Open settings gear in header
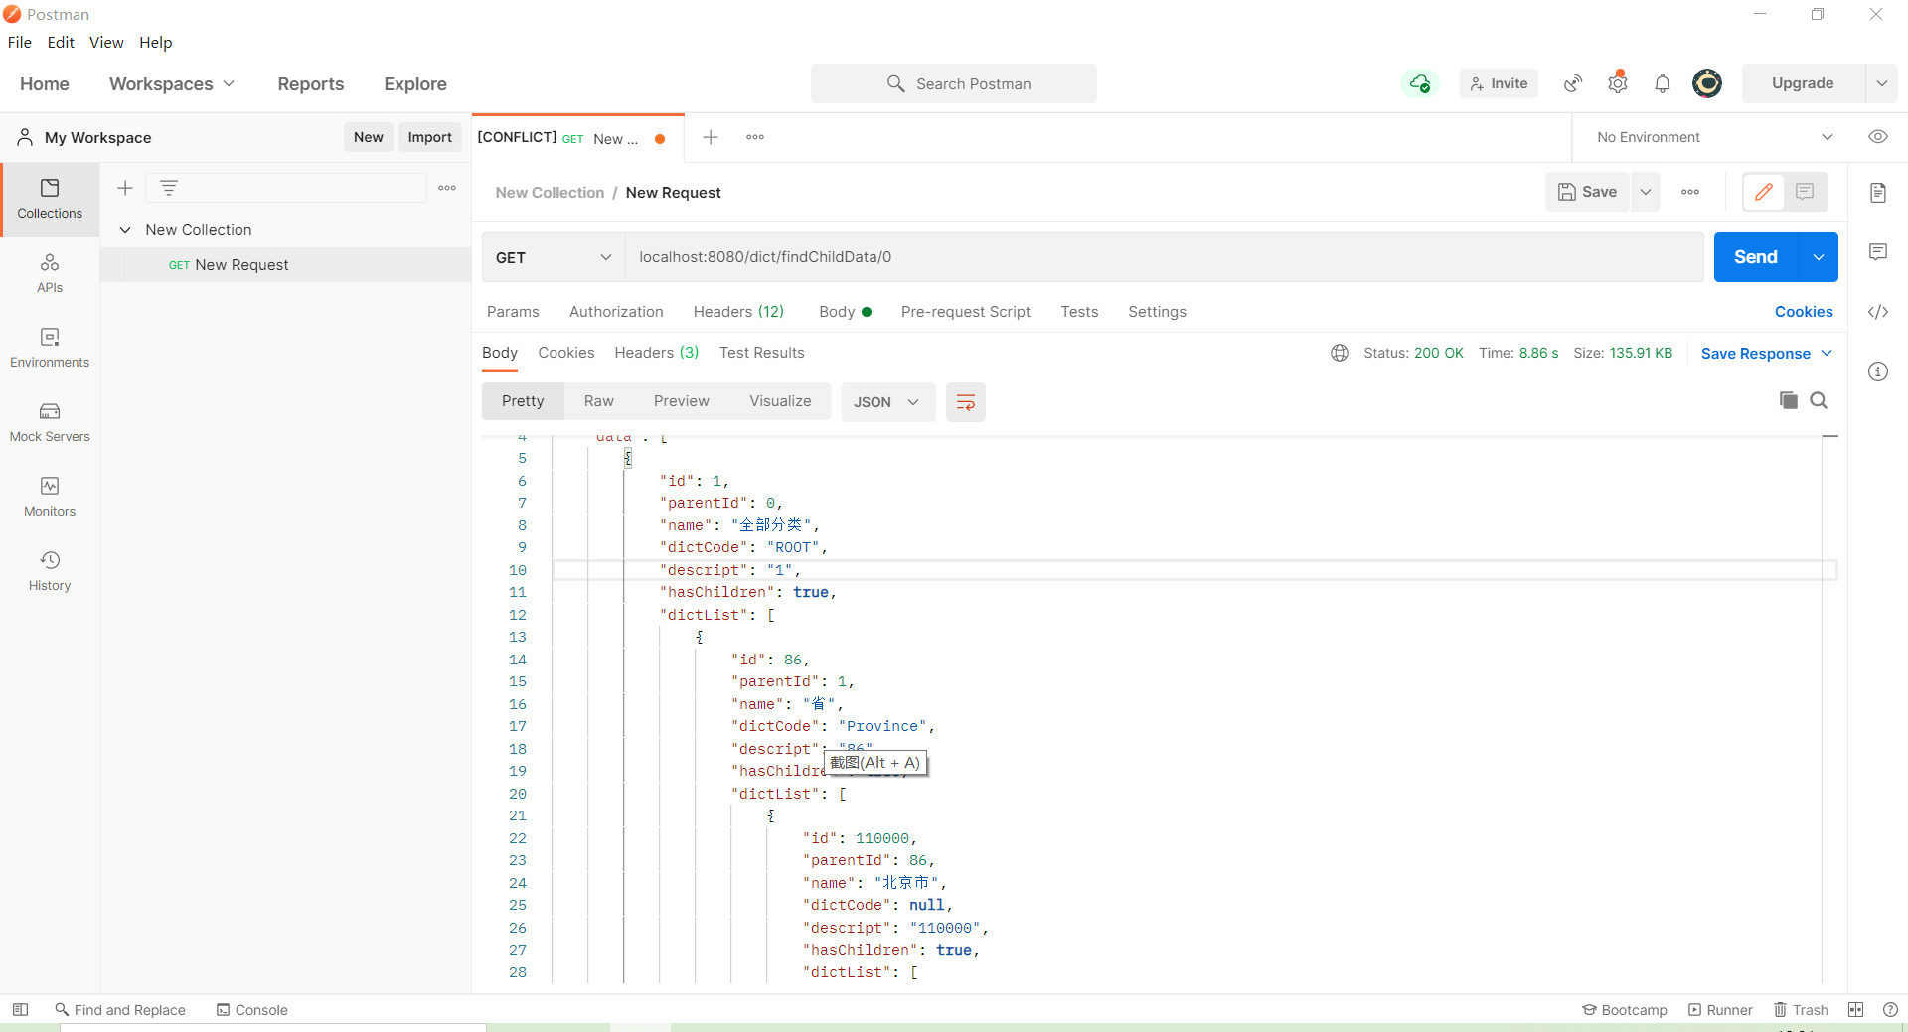The image size is (1908, 1032). point(1618,83)
